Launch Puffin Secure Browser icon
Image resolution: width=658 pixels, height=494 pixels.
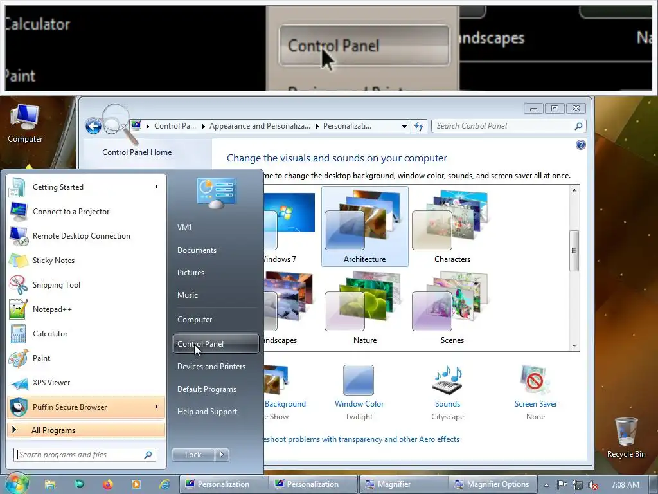tap(19, 407)
